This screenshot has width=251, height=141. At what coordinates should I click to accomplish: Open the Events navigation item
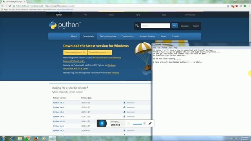176,36
